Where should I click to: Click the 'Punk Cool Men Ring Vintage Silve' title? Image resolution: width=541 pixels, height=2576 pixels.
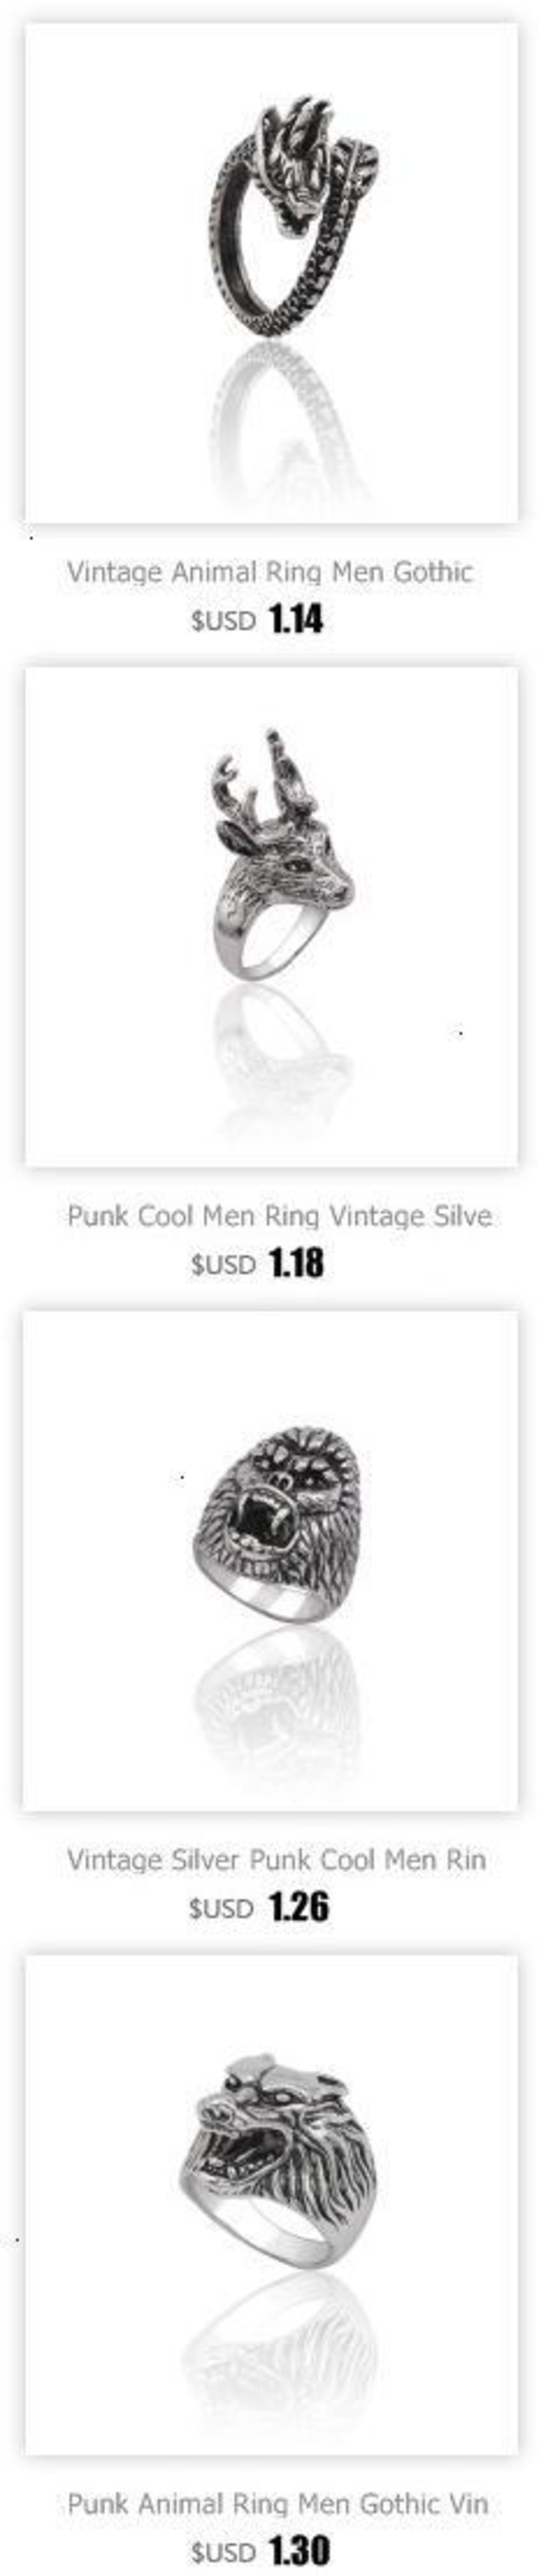pos(279,1217)
